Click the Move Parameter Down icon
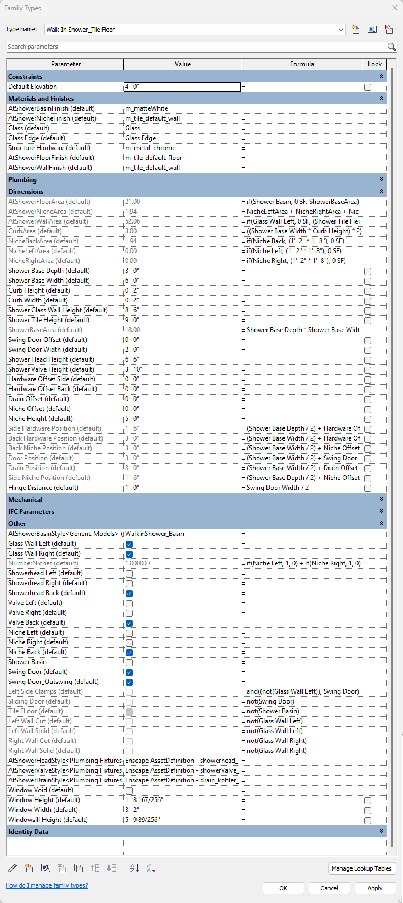403x903 pixels. click(x=111, y=868)
